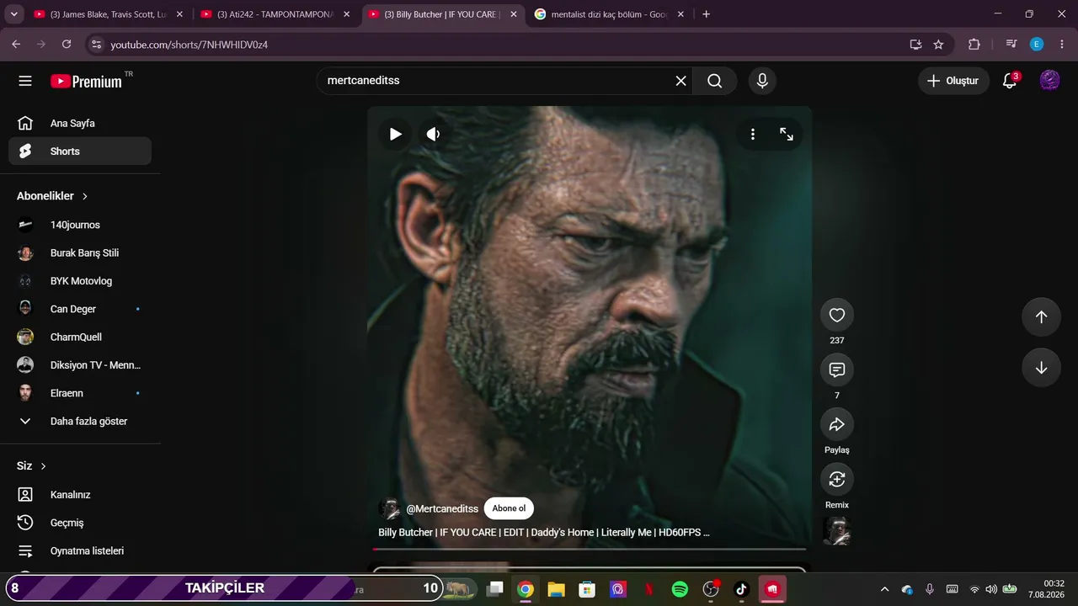Share this short using Paylaş

click(x=837, y=425)
